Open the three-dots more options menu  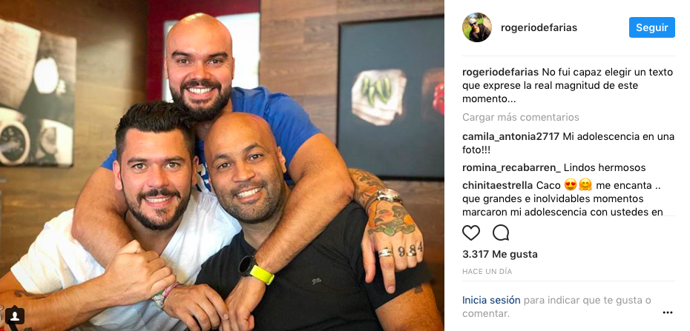(668, 312)
